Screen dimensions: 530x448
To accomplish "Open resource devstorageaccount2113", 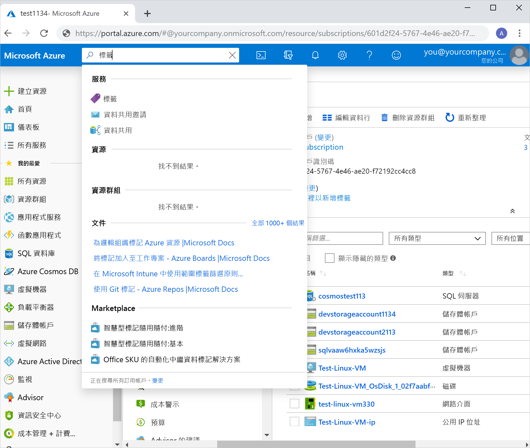I will point(357,332).
